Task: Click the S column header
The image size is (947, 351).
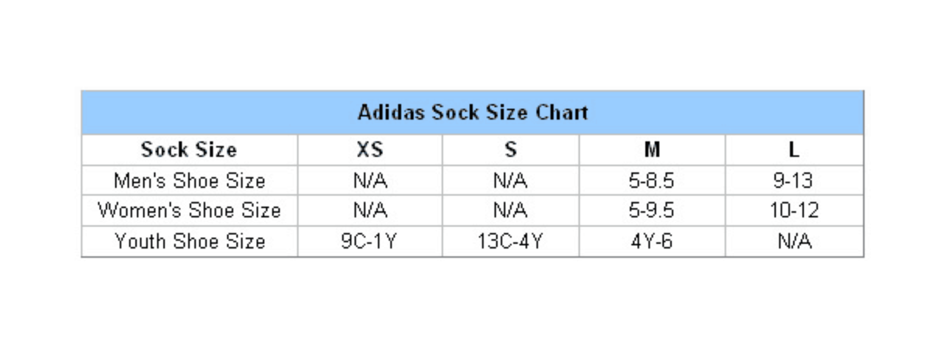Action: pyautogui.click(x=511, y=150)
